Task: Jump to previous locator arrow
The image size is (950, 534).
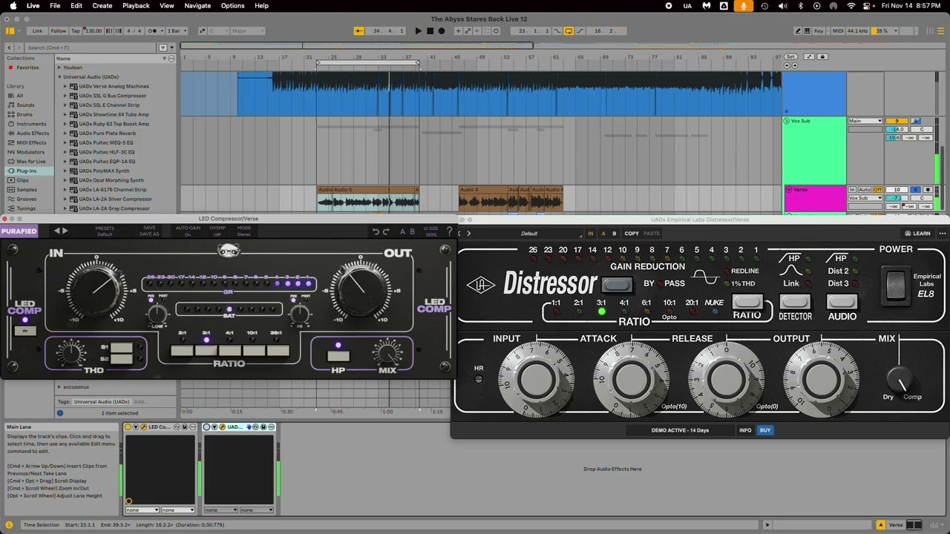Action: (x=787, y=65)
